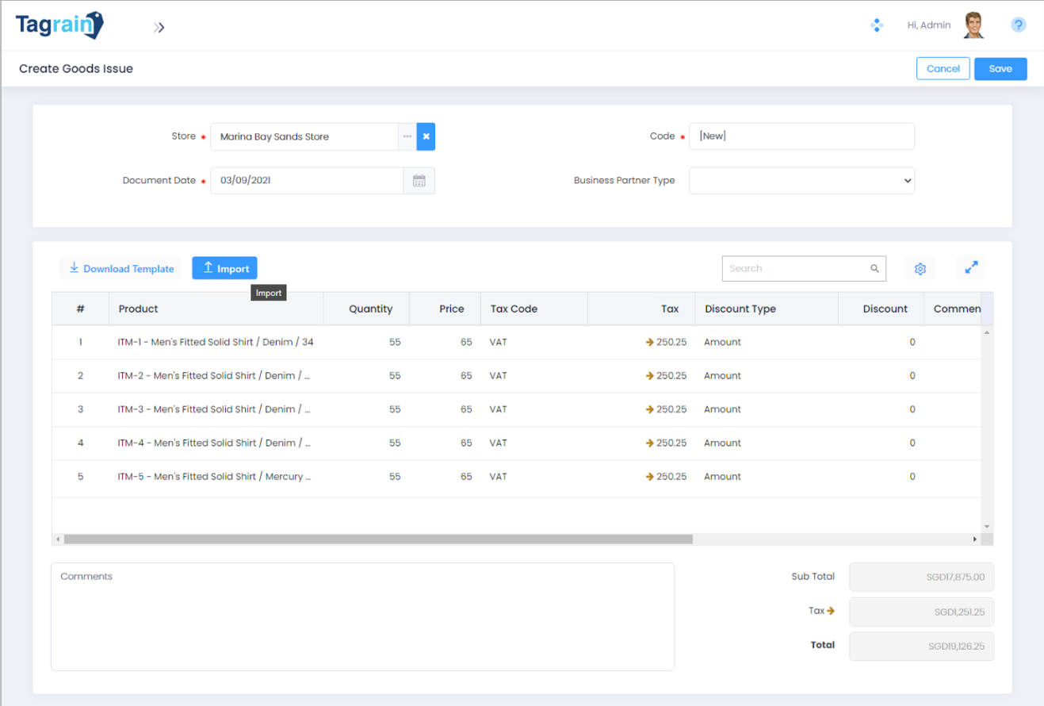Viewport: 1044px width, 706px height.
Task: Click the horizontal scrollbar of the grid
Action: [378, 539]
